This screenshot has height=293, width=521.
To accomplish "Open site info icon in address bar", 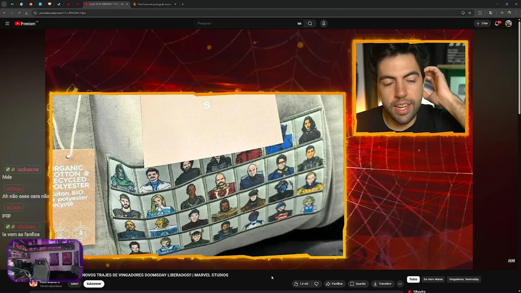I will tap(35, 13).
